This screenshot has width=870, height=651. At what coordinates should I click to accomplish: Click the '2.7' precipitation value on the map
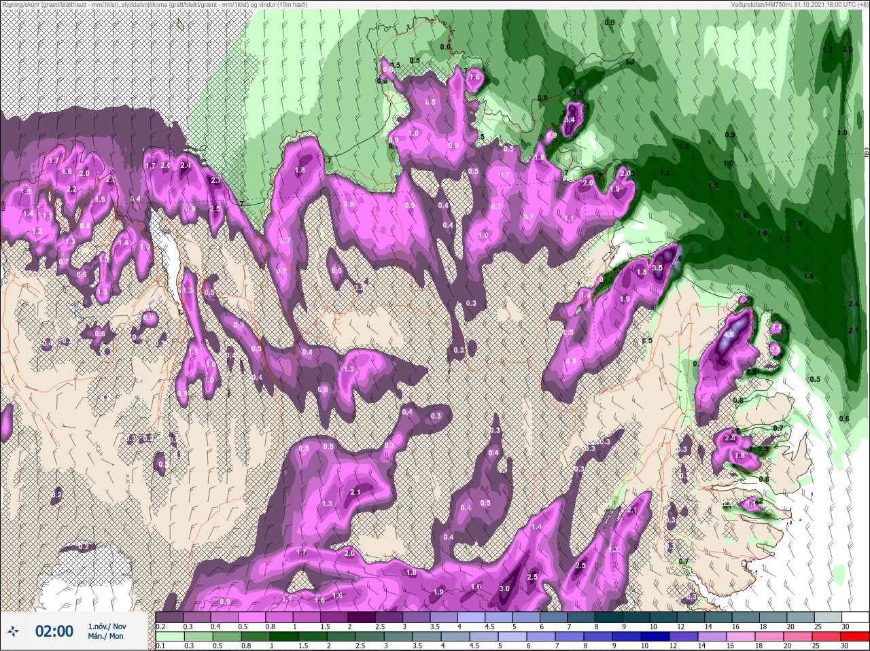[215, 181]
